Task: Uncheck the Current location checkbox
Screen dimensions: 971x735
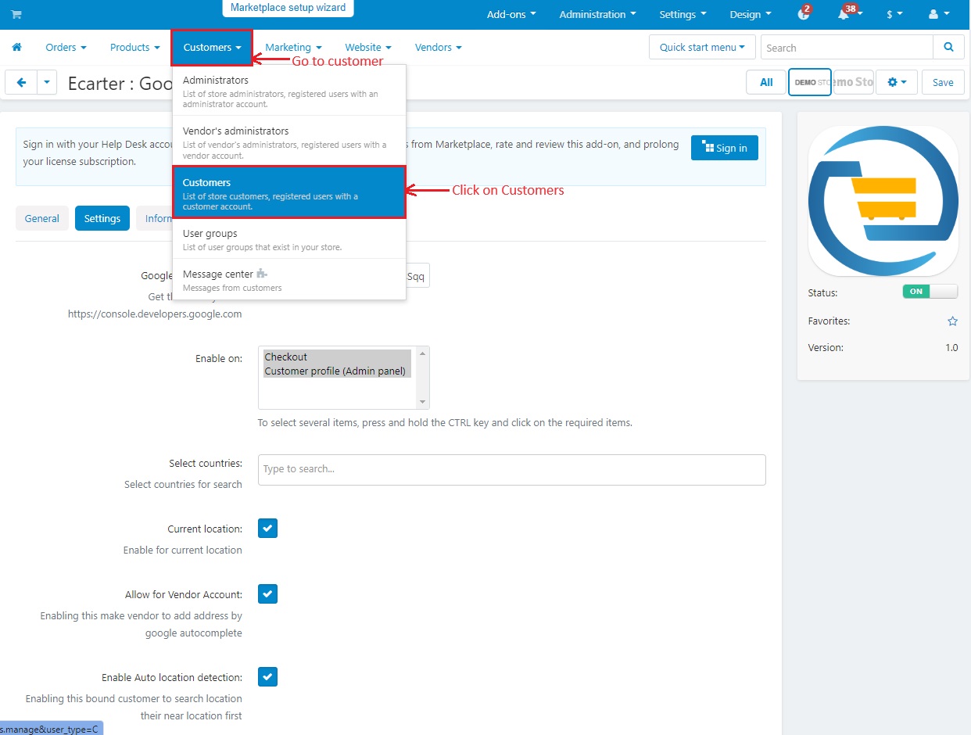Action: 268,529
